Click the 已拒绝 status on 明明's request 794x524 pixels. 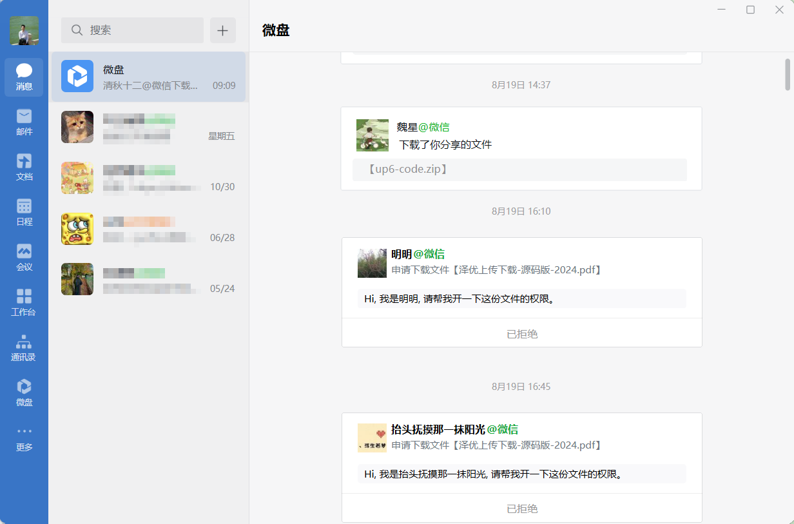[522, 334]
